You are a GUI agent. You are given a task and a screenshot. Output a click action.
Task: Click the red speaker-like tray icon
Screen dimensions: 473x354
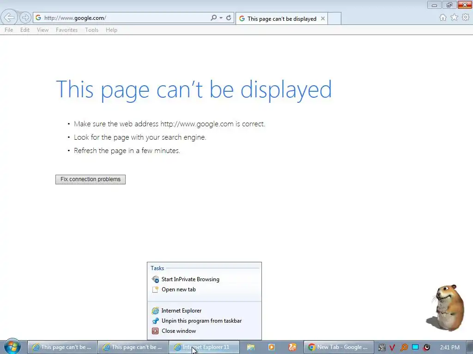click(426, 348)
